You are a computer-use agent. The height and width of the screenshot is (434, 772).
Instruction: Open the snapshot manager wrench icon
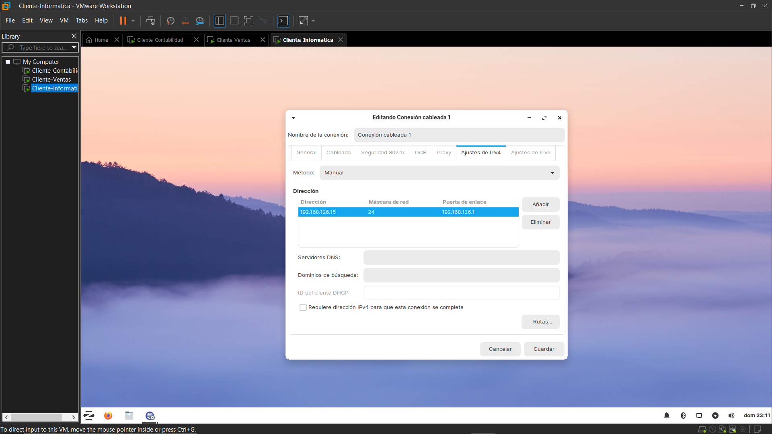click(x=200, y=20)
